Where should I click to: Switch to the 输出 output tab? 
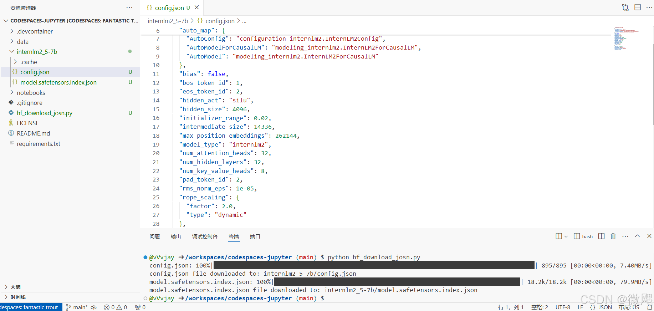pyautogui.click(x=176, y=236)
